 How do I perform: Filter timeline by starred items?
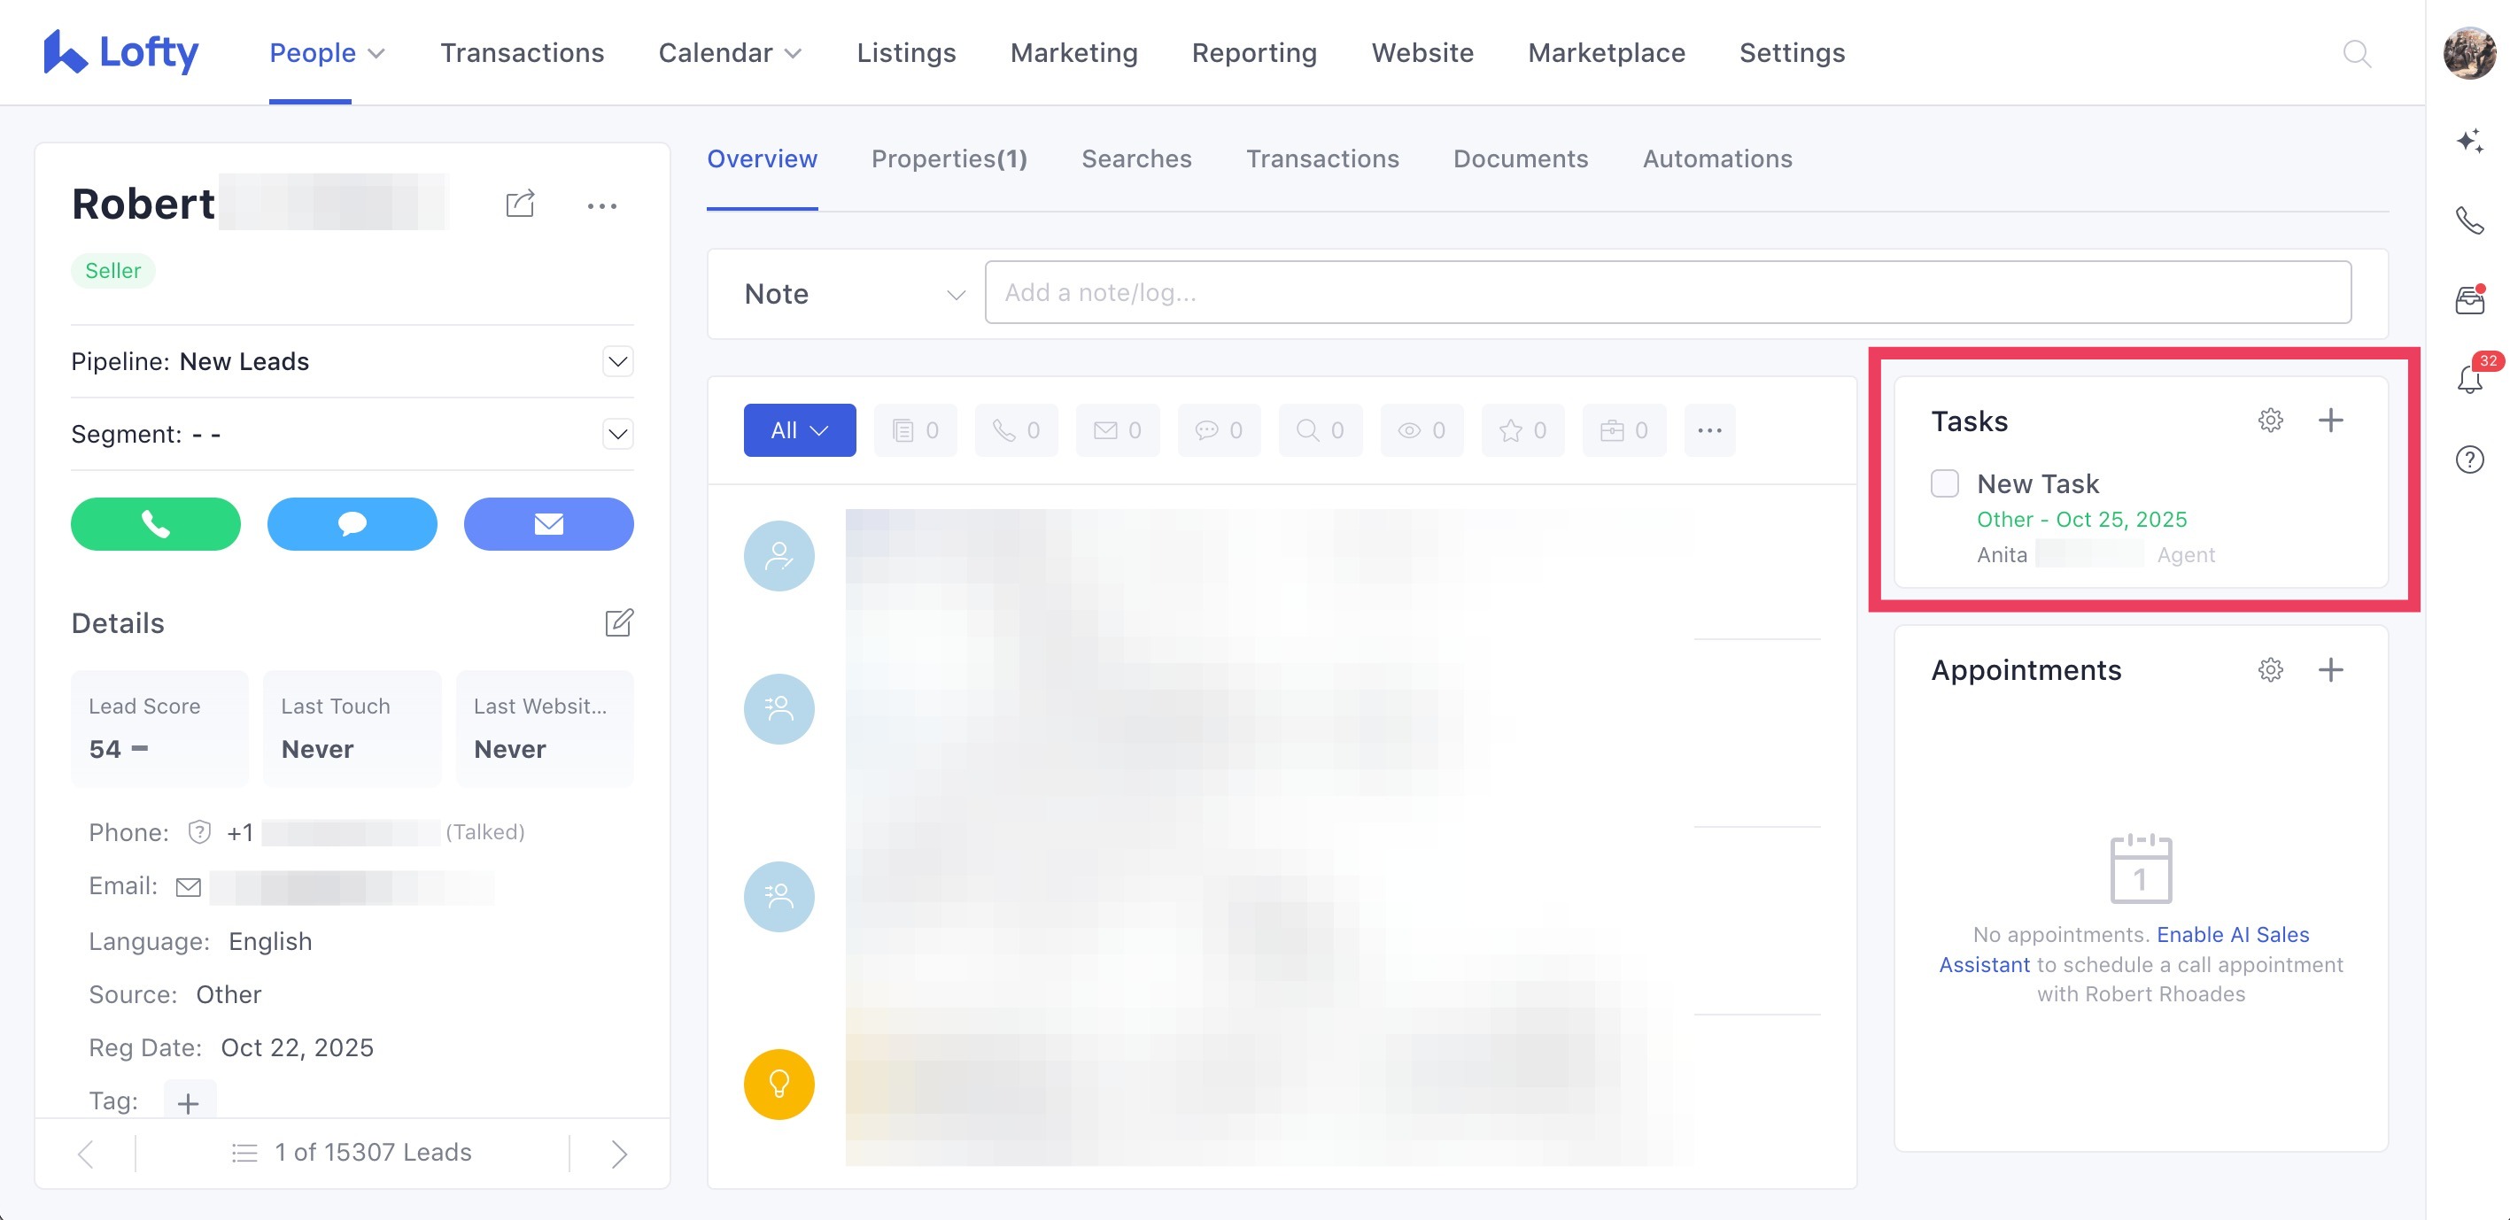(1522, 430)
